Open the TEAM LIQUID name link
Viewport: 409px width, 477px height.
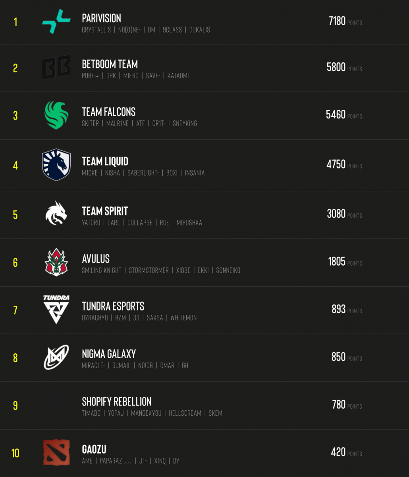(105, 161)
